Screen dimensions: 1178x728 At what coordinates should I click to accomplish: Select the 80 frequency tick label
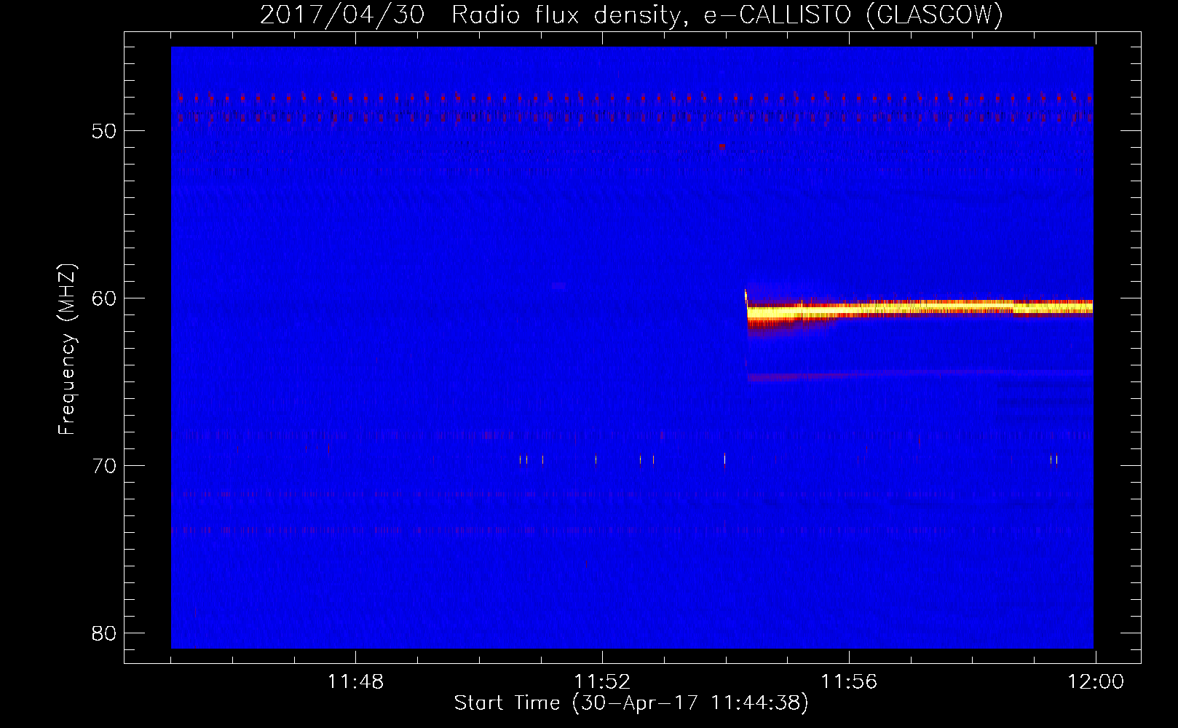(104, 633)
